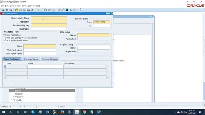The height and width of the screenshot is (115, 205).
Task: Click the Switch Responsibilities toolbar icon
Action: tap(24, 10)
